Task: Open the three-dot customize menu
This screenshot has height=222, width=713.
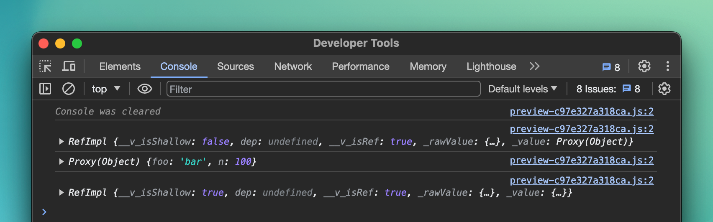Action: (668, 66)
